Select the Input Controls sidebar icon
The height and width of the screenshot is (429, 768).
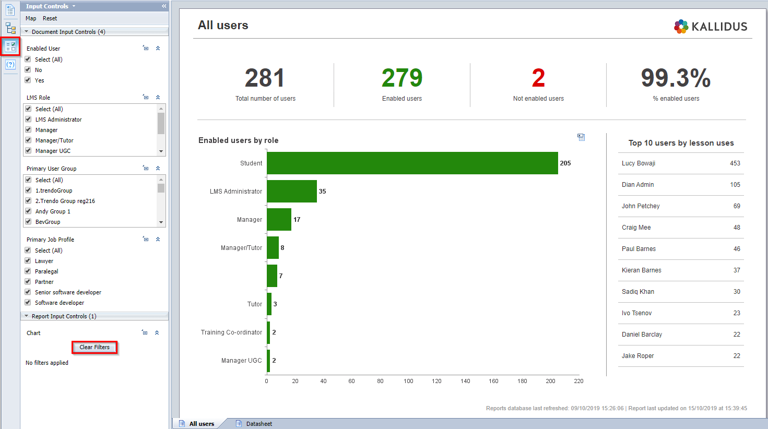[10, 46]
